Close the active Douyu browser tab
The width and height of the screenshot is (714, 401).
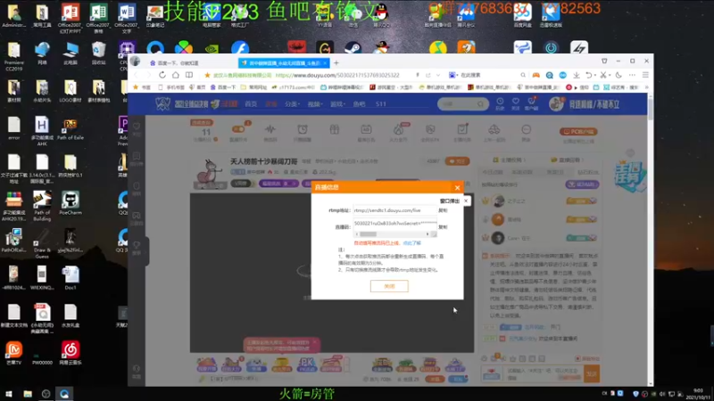[325, 62]
